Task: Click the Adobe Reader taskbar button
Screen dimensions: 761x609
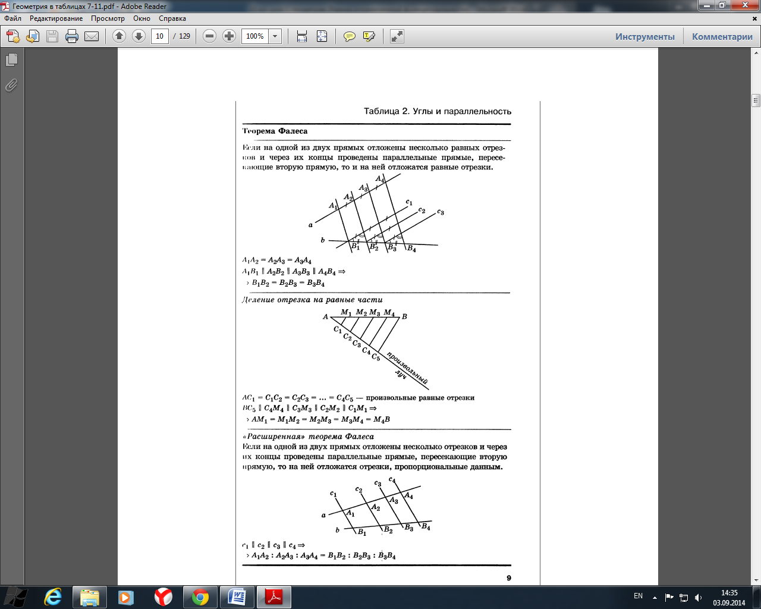Action: click(x=274, y=597)
